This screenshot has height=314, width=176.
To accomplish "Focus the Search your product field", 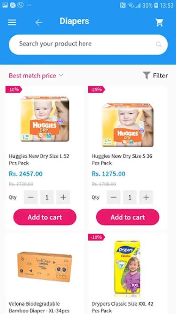I will [88, 44].
